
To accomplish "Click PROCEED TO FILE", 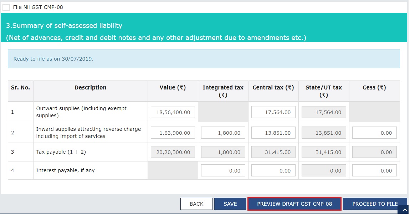I will pos(374,204).
